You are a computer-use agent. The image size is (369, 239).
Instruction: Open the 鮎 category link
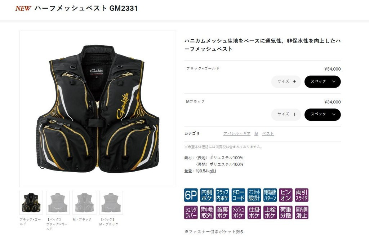pyautogui.click(x=256, y=133)
